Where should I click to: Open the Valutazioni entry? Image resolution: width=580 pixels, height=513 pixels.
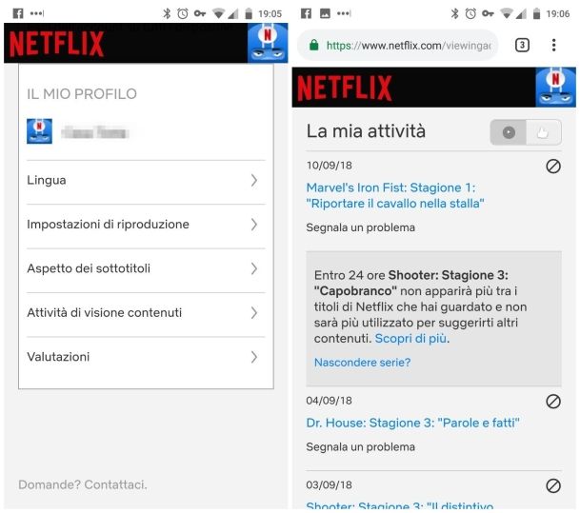(x=146, y=357)
